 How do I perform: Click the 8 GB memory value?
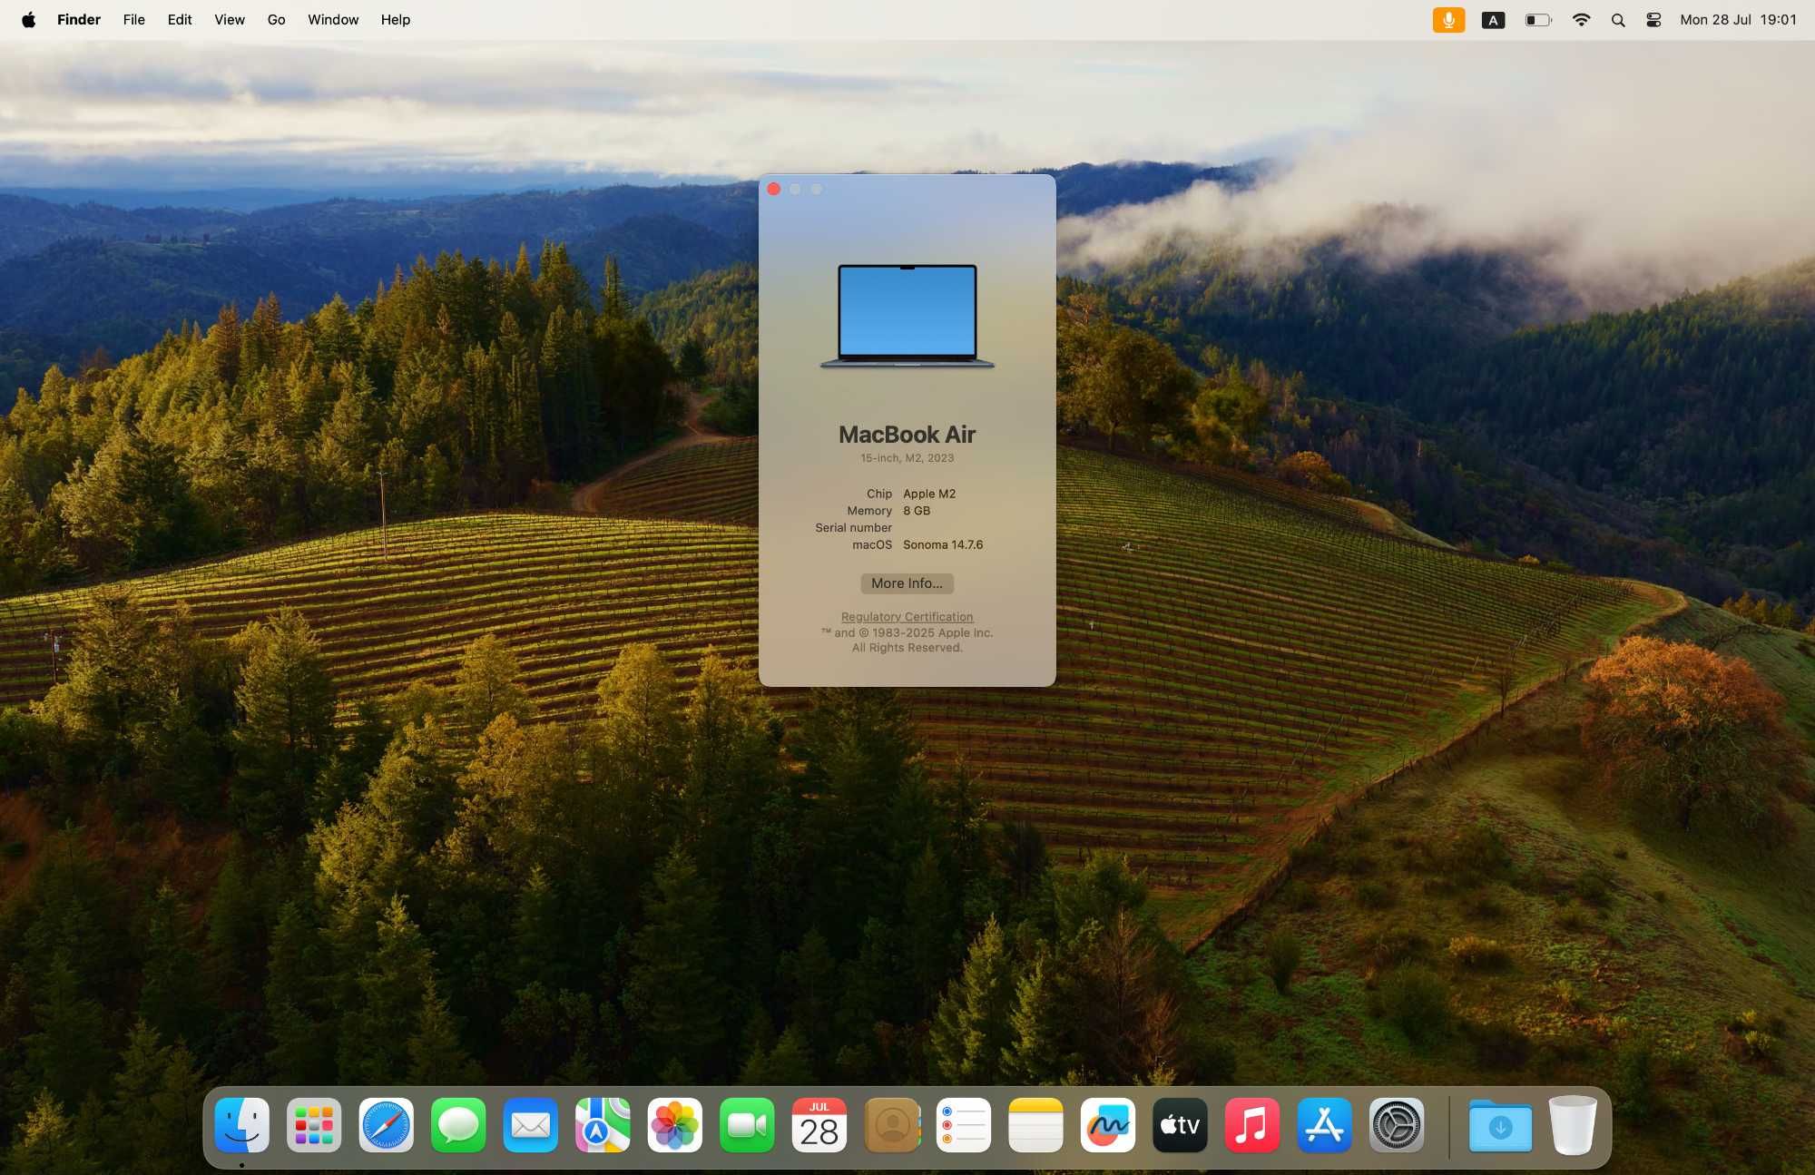click(917, 511)
